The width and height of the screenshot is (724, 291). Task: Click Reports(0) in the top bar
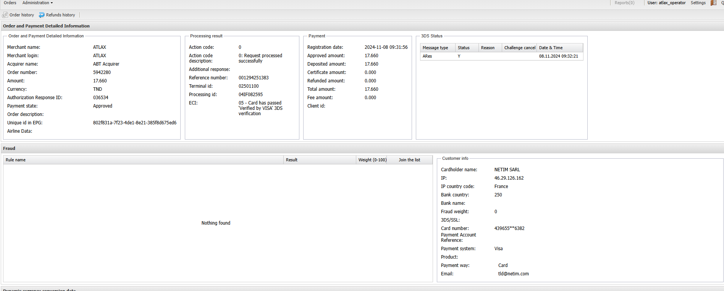point(624,3)
